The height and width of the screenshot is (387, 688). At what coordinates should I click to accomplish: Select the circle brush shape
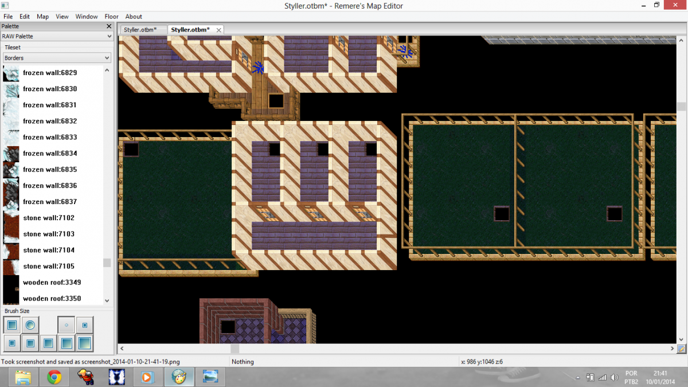click(x=30, y=325)
